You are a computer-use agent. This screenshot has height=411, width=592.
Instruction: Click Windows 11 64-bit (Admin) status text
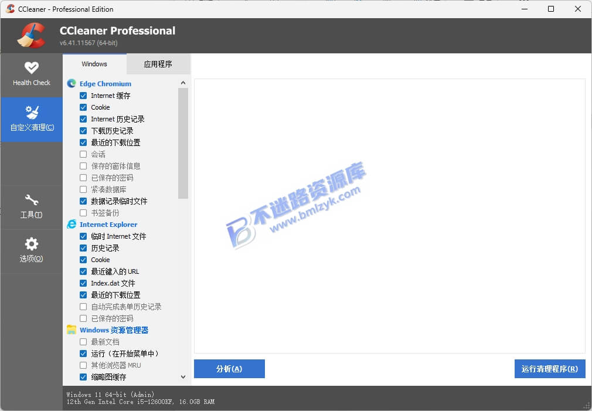click(x=110, y=395)
